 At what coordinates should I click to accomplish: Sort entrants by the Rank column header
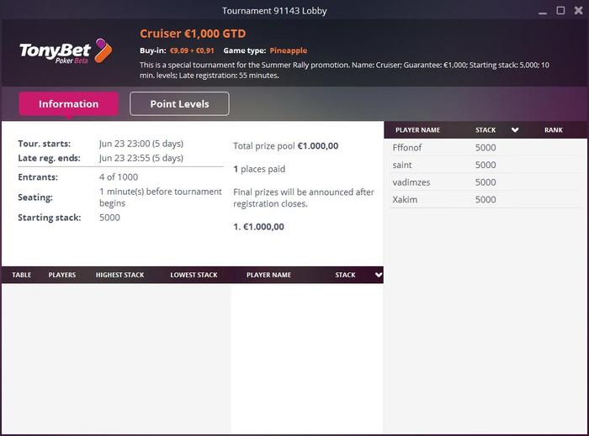pyautogui.click(x=554, y=130)
